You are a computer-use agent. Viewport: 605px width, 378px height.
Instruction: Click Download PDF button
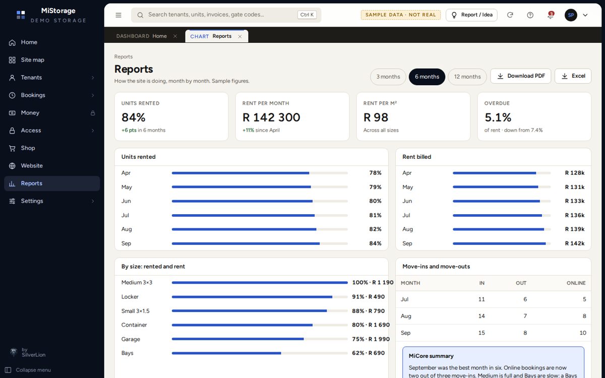[521, 76]
